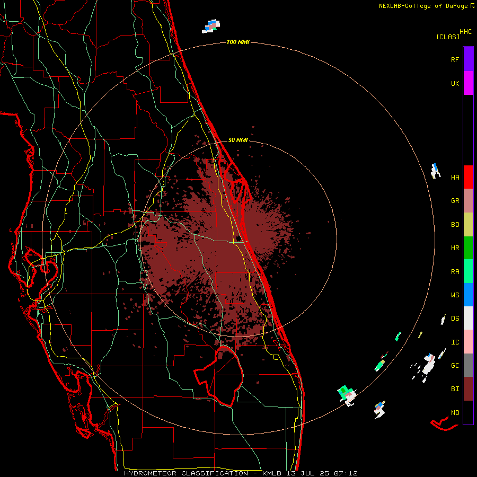Click the HYDROMETEOR CLASSIFICATION title text
Screen dimensions: 477x477
[x=186, y=473]
